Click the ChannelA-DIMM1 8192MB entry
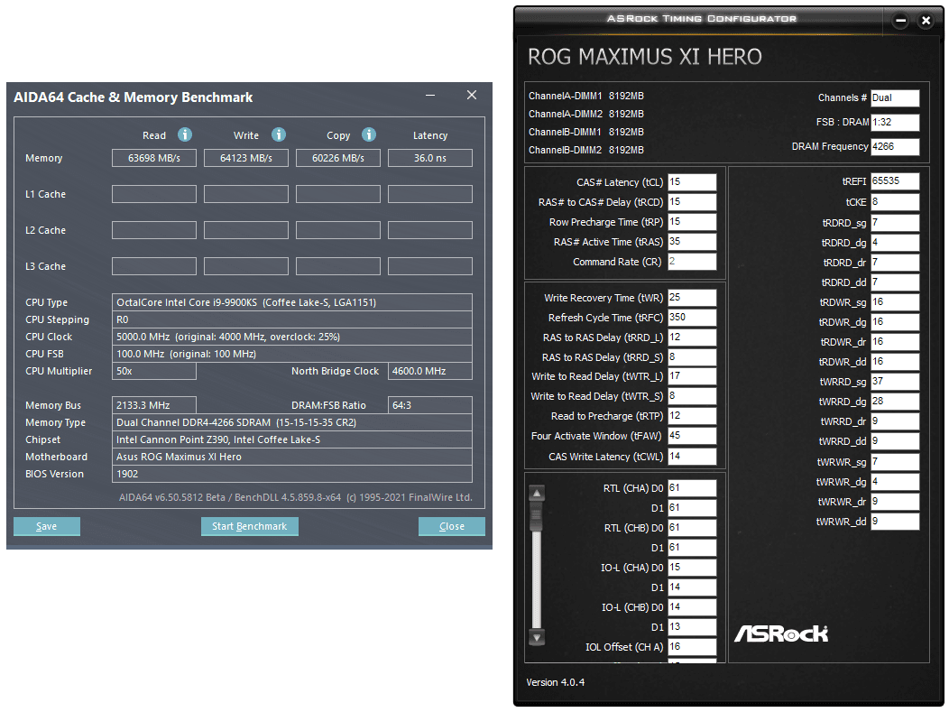This screenshot has width=949, height=712. pyautogui.click(x=585, y=97)
